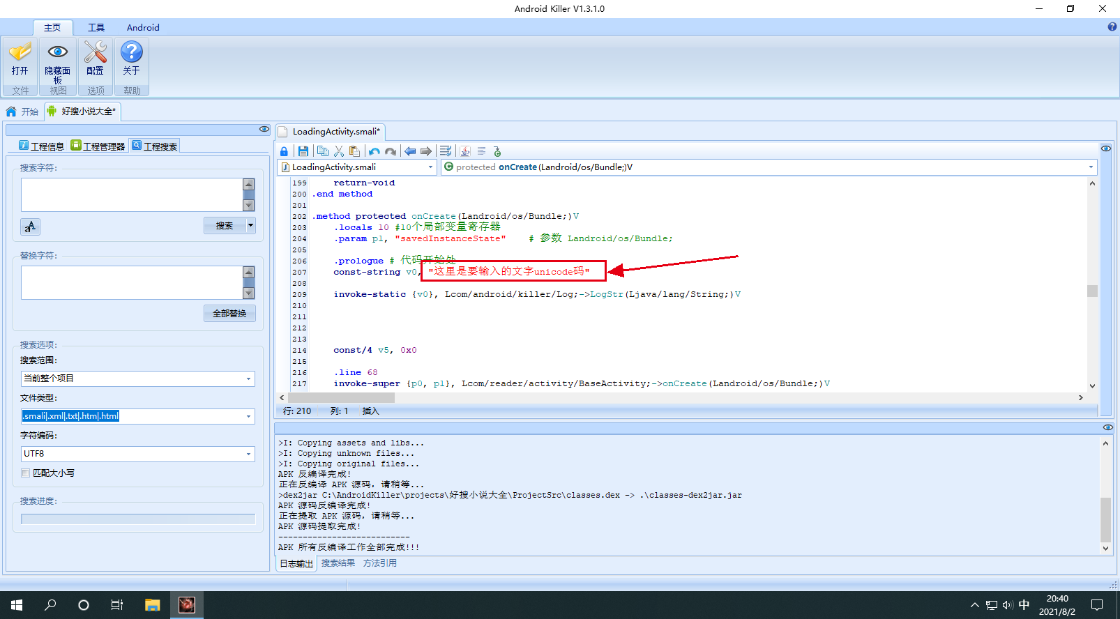
Task: Toggle the eye icon on log output panel
Action: click(1107, 427)
